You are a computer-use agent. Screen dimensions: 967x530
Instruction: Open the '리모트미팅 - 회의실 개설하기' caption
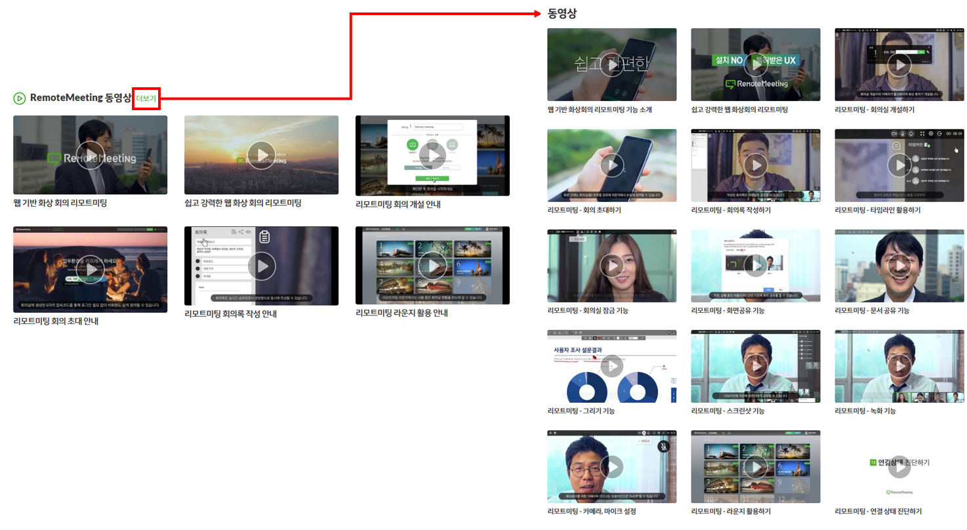coord(874,110)
